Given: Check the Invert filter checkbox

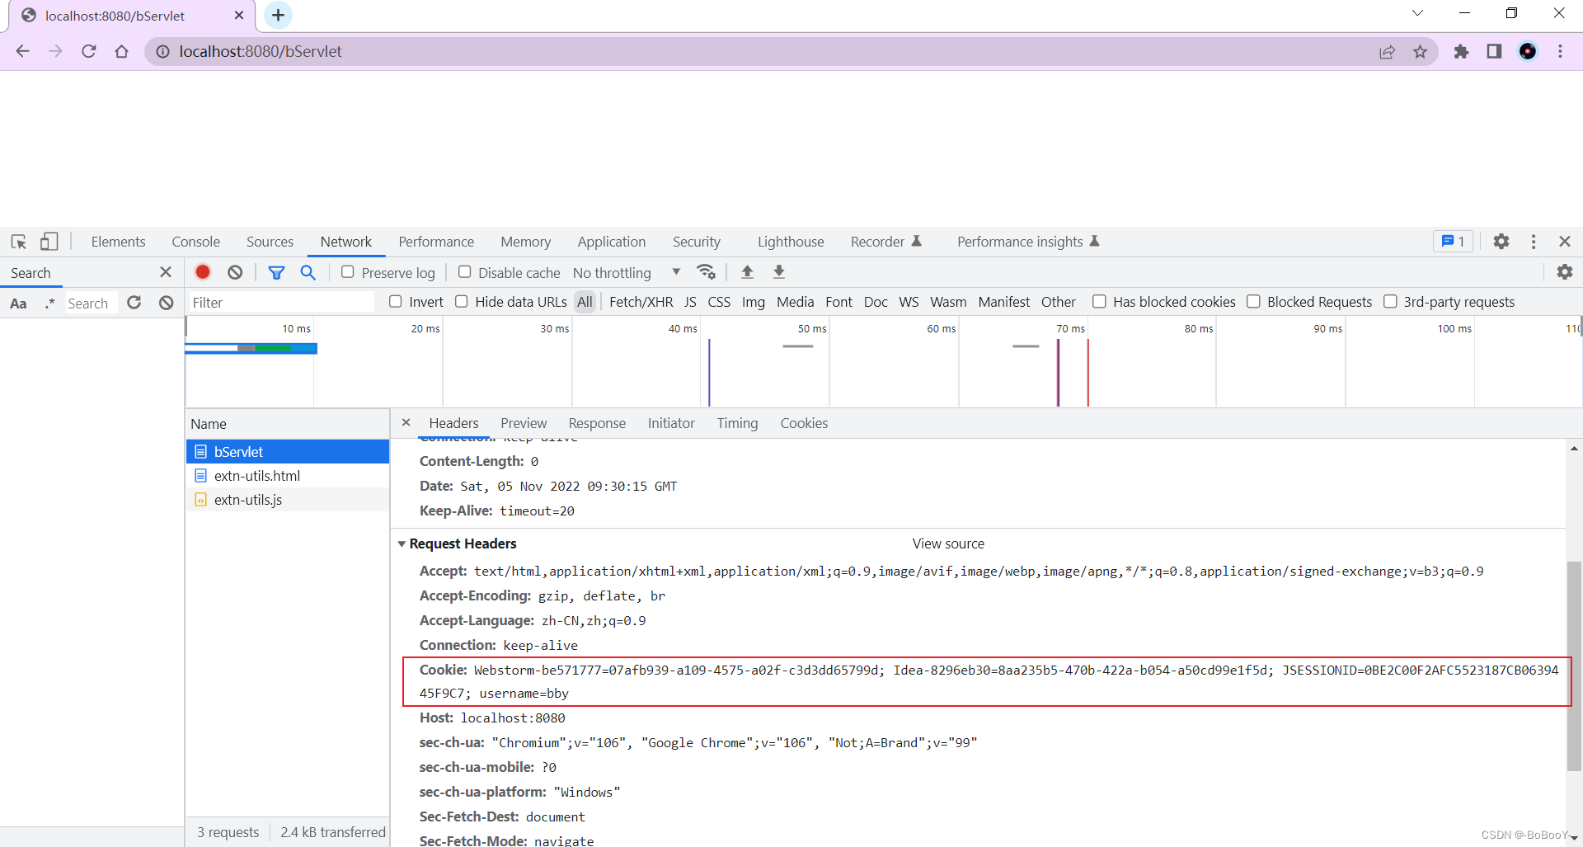Looking at the screenshot, I should (x=396, y=302).
